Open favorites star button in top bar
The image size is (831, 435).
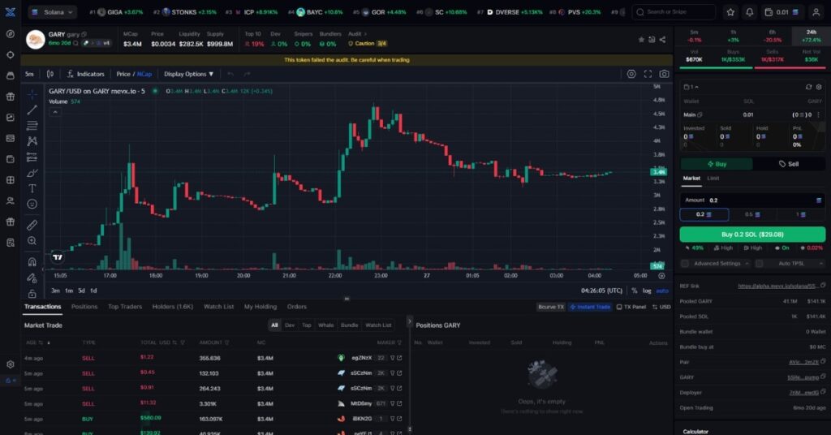(x=730, y=11)
